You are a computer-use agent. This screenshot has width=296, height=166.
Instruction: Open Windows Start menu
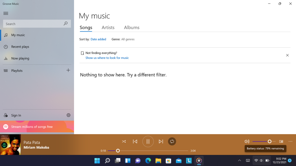[x=97, y=161]
